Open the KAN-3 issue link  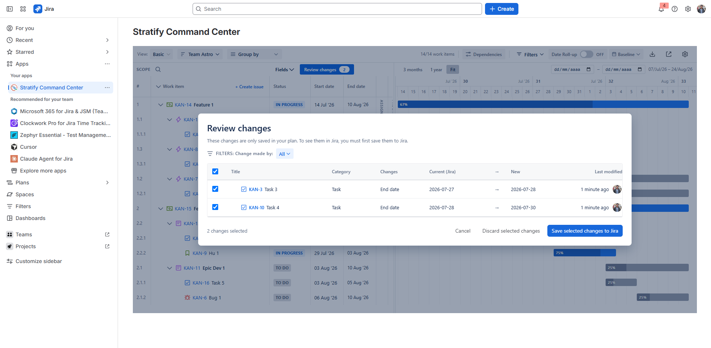tap(255, 189)
